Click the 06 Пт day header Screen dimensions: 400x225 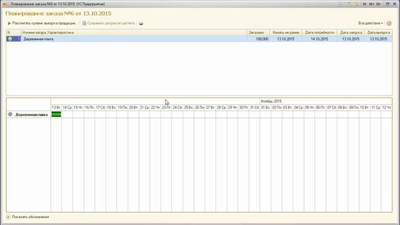321,107
